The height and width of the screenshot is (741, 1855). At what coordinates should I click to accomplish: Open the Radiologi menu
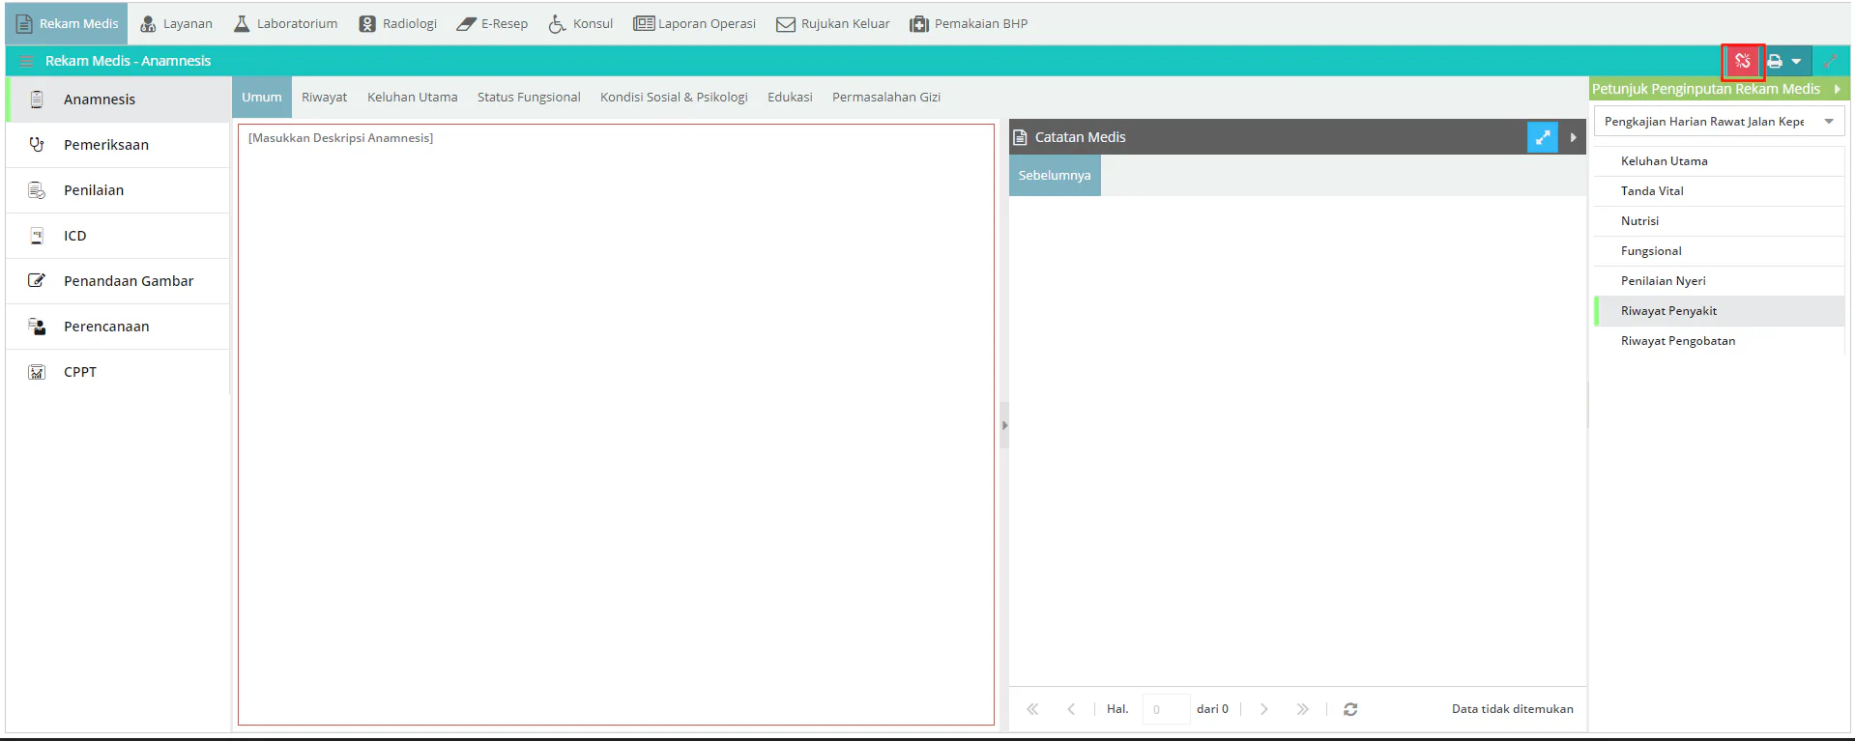pos(397,23)
